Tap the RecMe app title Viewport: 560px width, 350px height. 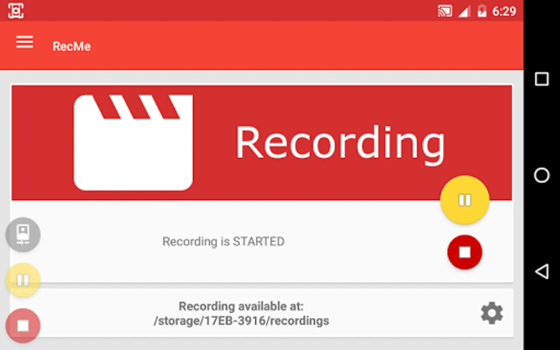click(x=72, y=46)
